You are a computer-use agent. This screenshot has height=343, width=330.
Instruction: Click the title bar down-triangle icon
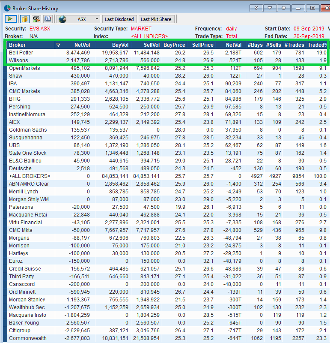(270, 8)
